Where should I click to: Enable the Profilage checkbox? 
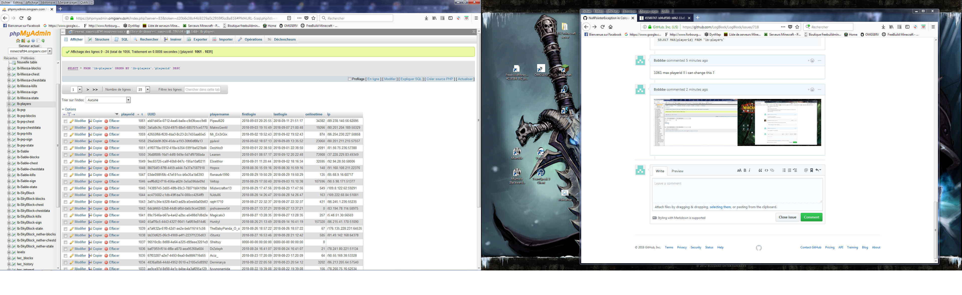point(349,79)
